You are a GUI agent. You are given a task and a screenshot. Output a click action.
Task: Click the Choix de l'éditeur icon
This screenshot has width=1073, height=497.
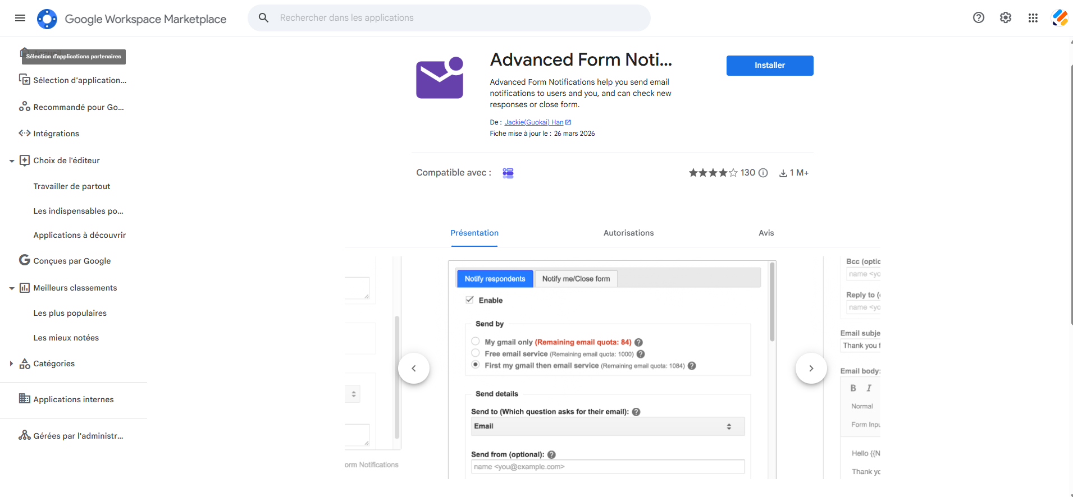(x=25, y=160)
